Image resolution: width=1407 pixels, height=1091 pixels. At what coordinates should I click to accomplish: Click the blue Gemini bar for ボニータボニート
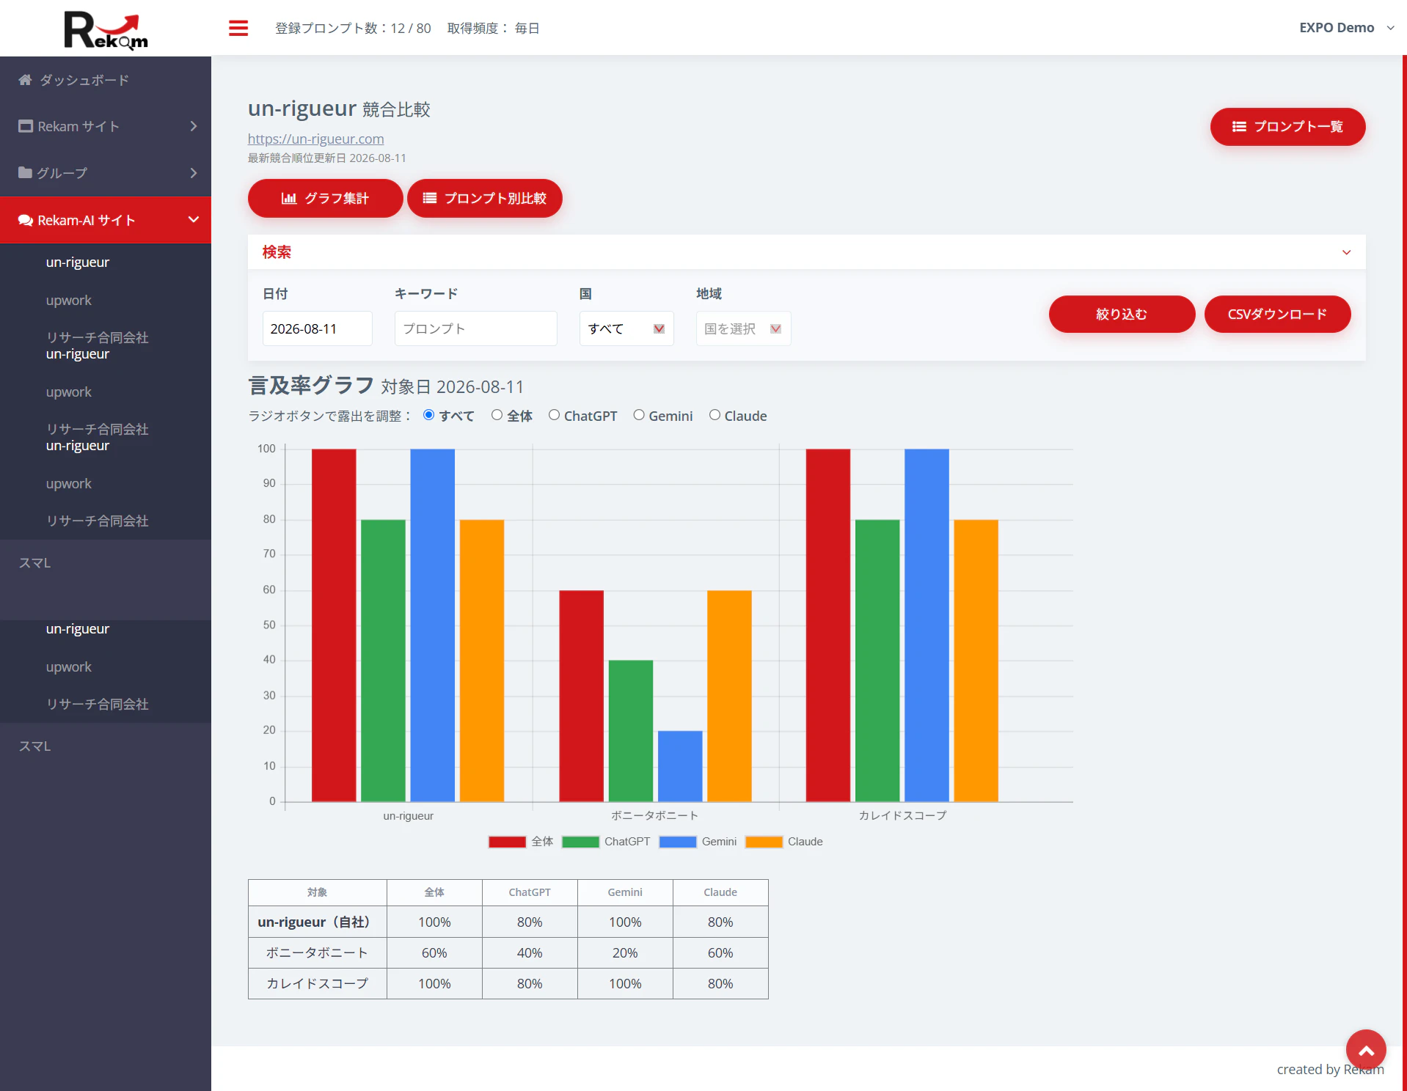pos(680,766)
